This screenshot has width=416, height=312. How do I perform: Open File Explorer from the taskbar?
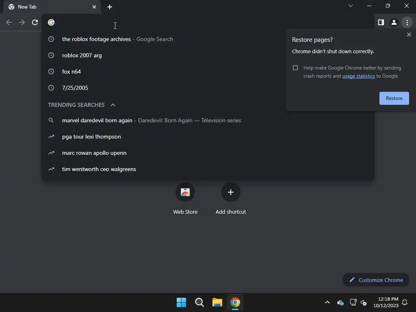click(x=217, y=302)
